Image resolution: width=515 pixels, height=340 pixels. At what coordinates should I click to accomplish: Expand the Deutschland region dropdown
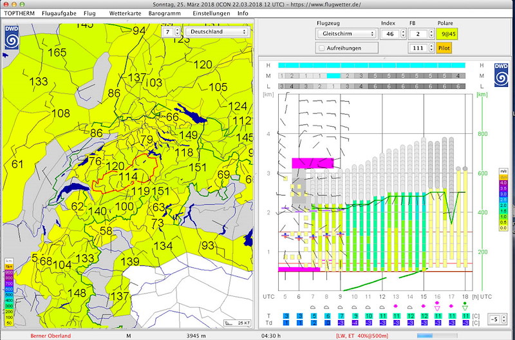[x=217, y=32]
